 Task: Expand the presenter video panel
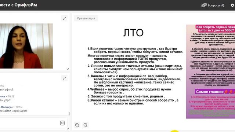coord(65,18)
